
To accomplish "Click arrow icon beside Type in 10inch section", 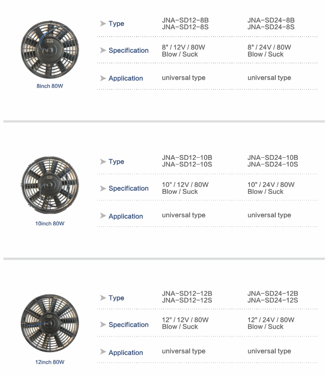I will pyautogui.click(x=103, y=161).
